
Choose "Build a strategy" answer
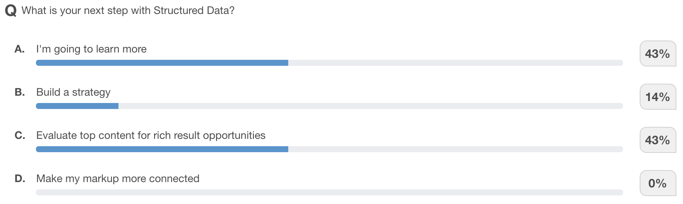(73, 92)
